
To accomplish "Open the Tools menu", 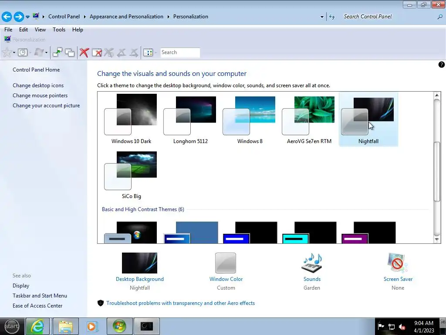I will point(59,30).
